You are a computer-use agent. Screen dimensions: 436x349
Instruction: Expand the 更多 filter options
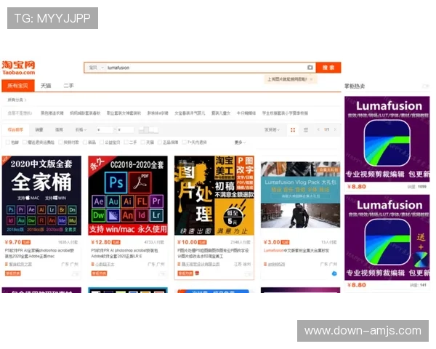click(239, 143)
